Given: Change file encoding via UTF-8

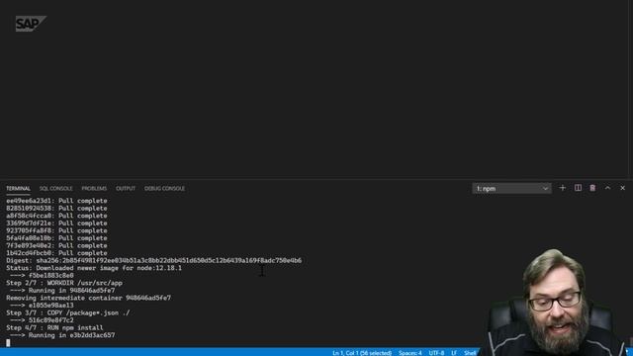Looking at the screenshot, I should coord(436,353).
